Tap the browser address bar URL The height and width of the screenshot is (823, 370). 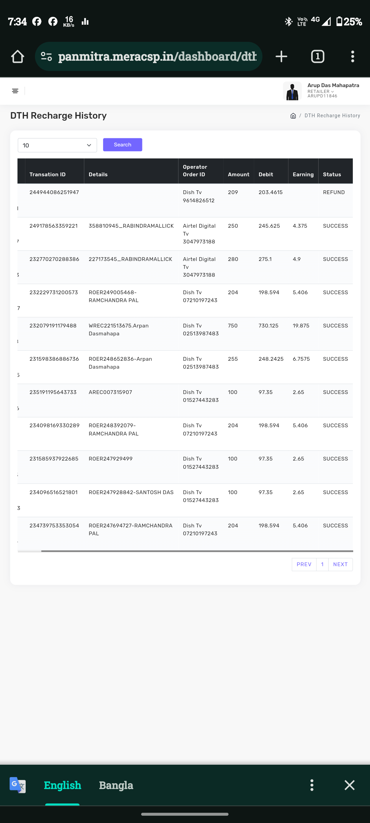pyautogui.click(x=157, y=57)
